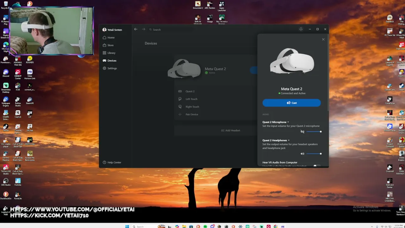Open the OBSBOT Center desktop icon

coord(18,74)
